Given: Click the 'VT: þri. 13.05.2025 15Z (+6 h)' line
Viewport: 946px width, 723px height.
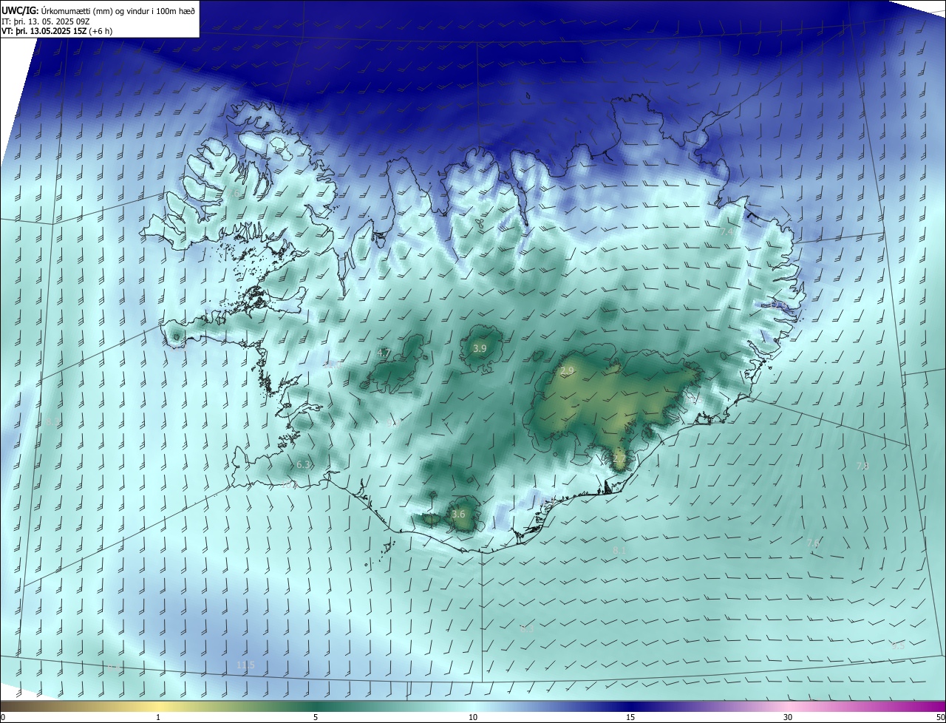Looking at the screenshot, I should coord(56,31).
